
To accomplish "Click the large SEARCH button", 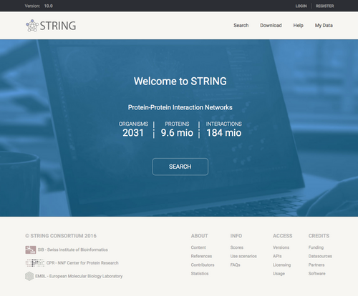I will point(180,167).
